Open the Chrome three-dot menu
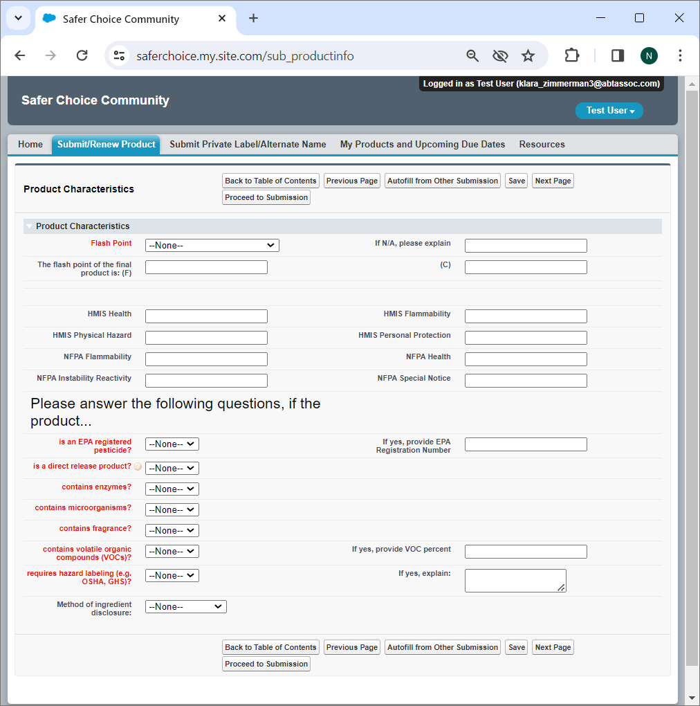Image resolution: width=700 pixels, height=706 pixels. coord(680,55)
